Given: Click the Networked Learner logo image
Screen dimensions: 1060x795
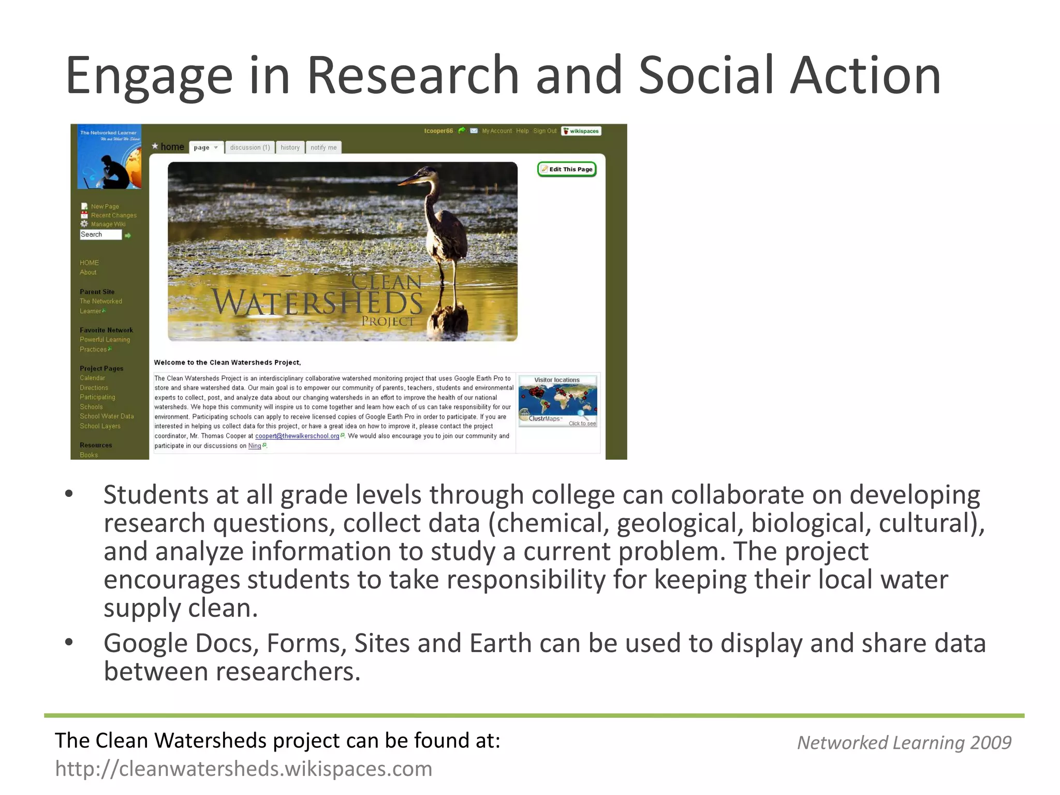Looking at the screenshot, I should click(x=109, y=157).
